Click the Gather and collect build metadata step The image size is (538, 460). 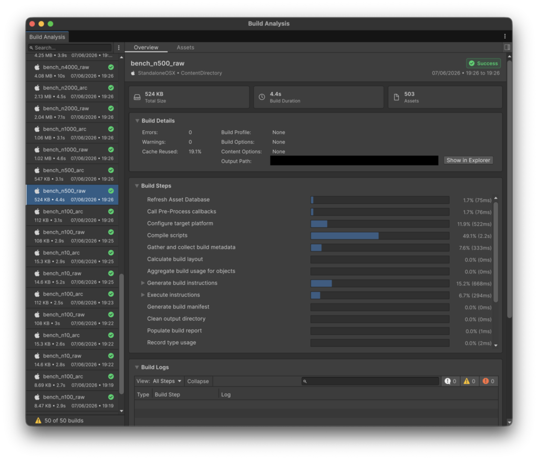coord(191,247)
